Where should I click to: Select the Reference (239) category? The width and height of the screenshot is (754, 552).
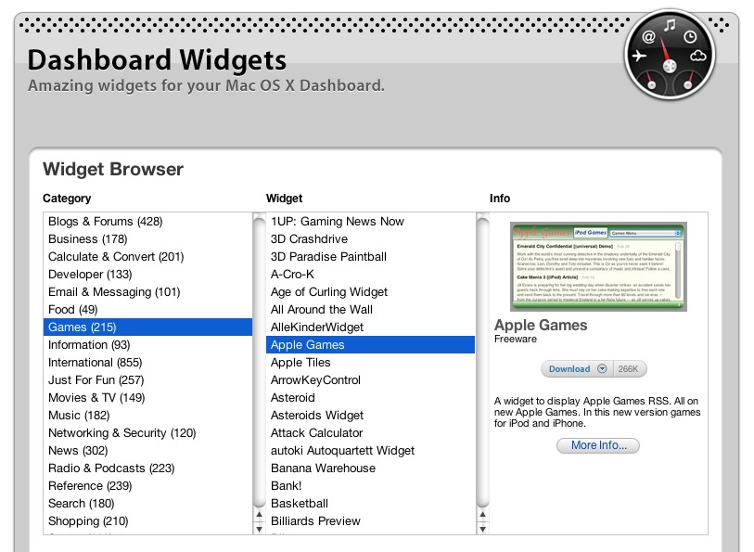[x=147, y=485]
